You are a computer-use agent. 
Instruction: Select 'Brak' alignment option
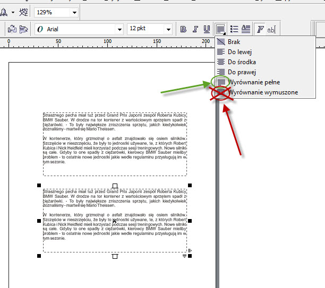pyautogui.click(x=234, y=42)
